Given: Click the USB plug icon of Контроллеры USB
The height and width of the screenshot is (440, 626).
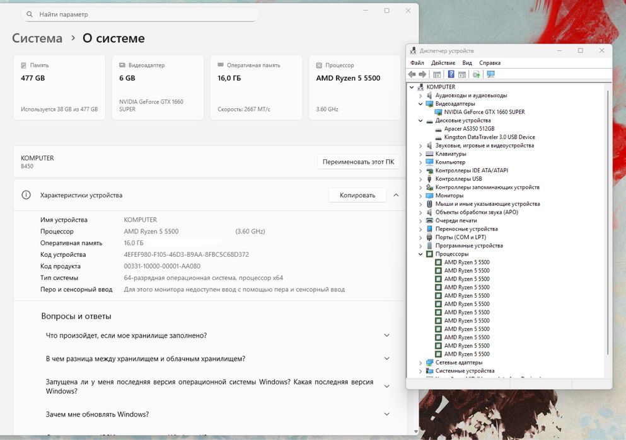Looking at the screenshot, I should click(429, 179).
